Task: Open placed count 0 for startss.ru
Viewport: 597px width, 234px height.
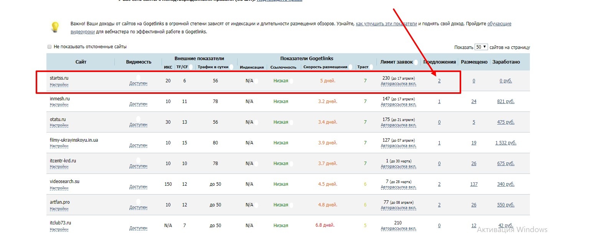Action: [474, 81]
